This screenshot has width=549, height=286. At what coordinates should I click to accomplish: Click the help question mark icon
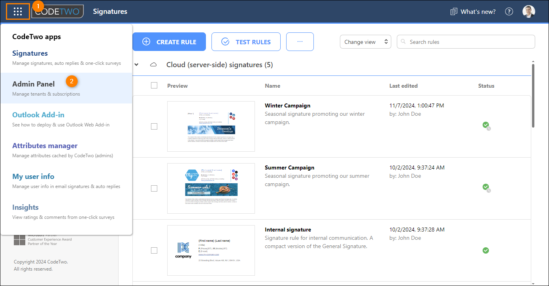(509, 11)
